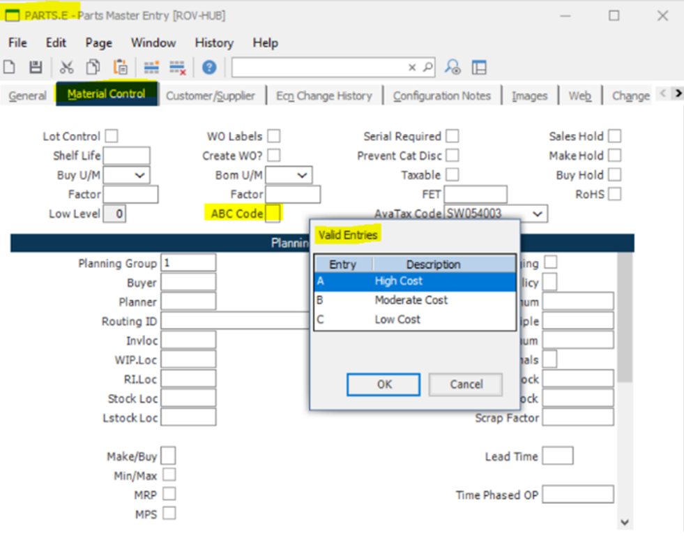
Task: Click the Copy icon in toolbar
Action: tap(93, 67)
